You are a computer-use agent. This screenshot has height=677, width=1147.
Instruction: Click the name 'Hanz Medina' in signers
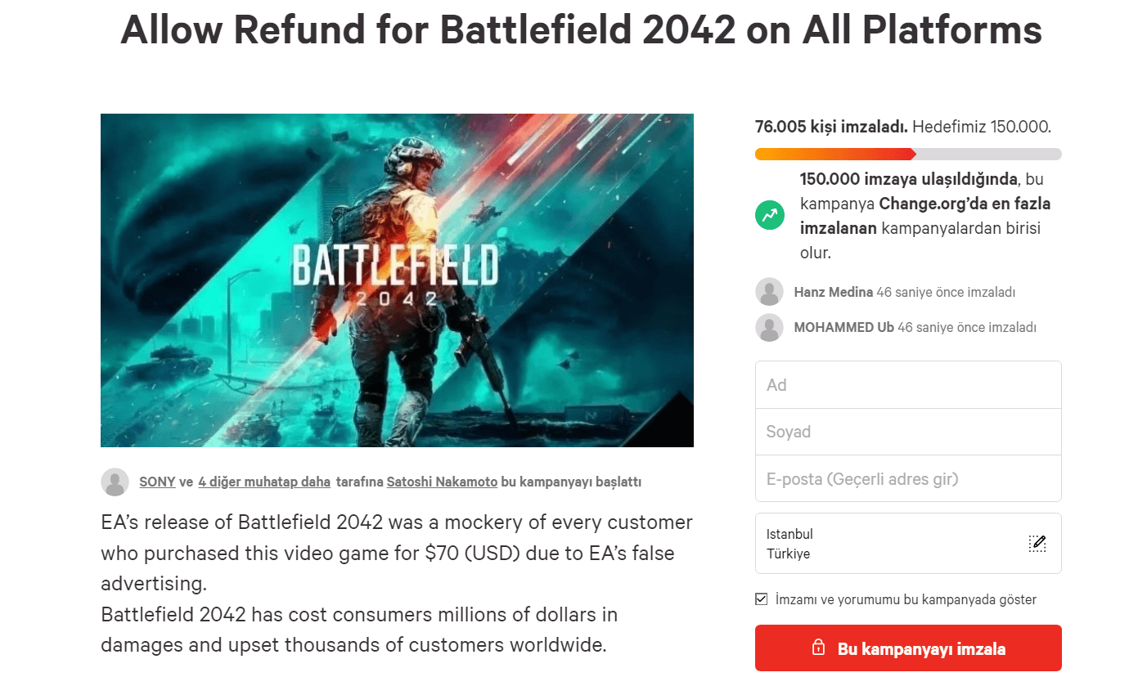coord(833,292)
